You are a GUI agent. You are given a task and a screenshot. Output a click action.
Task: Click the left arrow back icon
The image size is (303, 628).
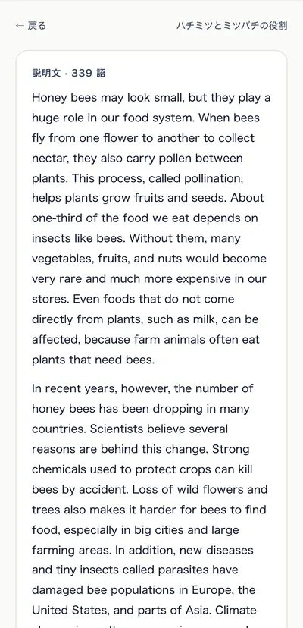click(20, 26)
